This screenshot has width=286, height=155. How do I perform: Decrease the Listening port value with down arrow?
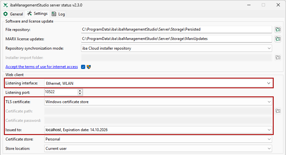pos(80,94)
